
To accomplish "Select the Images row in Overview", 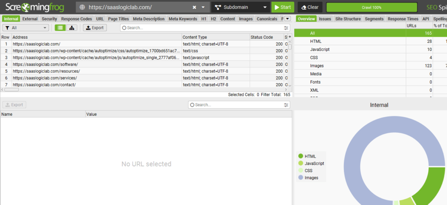I will point(371,66).
